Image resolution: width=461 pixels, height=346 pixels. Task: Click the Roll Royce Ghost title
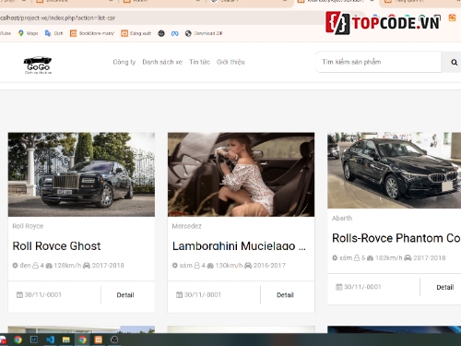[56, 246]
